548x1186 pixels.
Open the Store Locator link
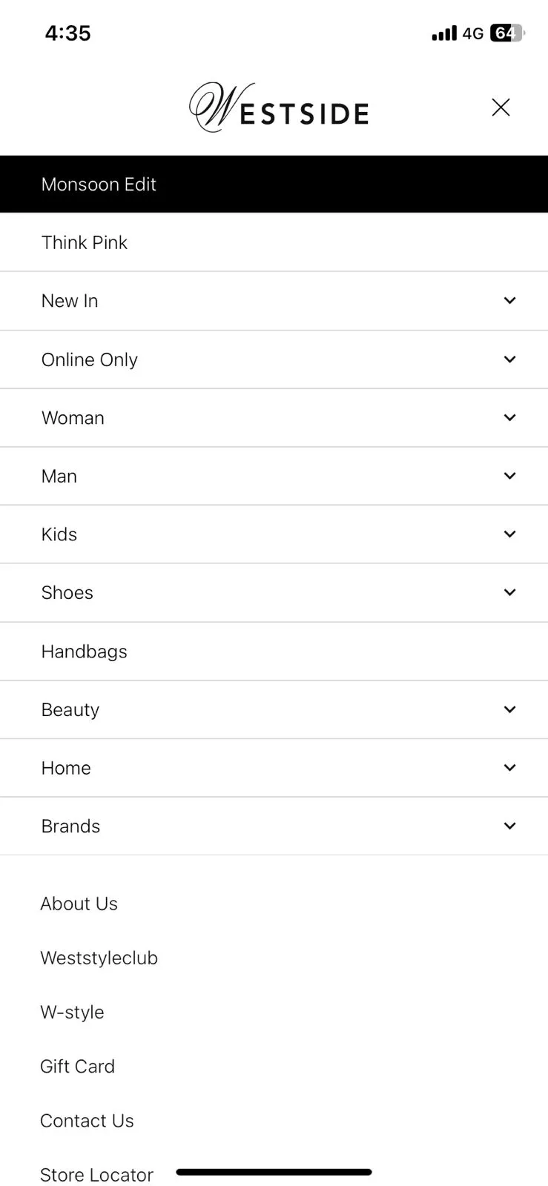[96, 1175]
